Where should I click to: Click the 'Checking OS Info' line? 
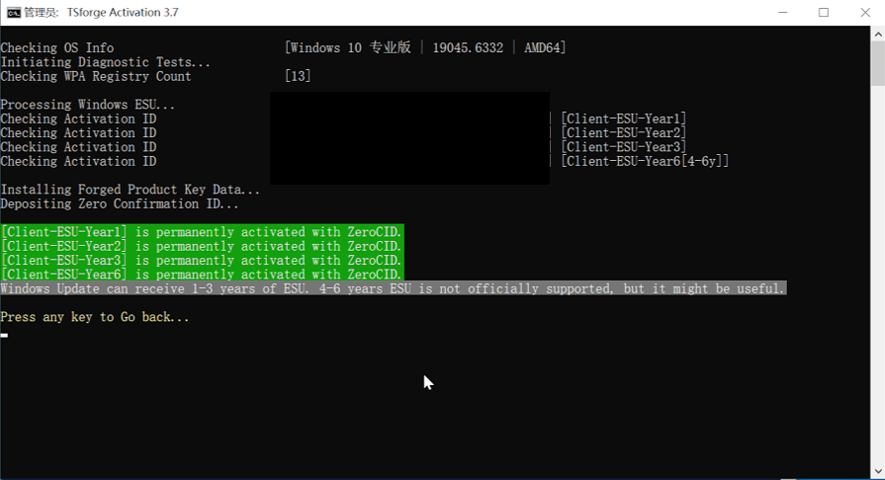[57, 48]
